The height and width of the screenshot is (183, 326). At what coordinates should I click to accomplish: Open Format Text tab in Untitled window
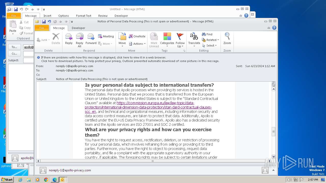pos(84,16)
